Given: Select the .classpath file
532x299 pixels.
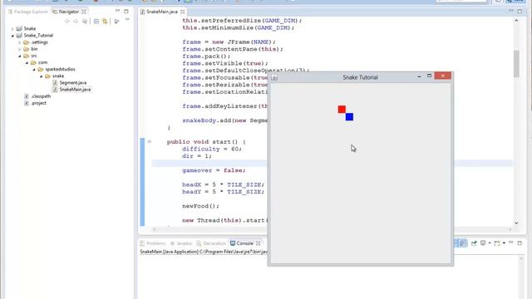Looking at the screenshot, I should click(37, 96).
